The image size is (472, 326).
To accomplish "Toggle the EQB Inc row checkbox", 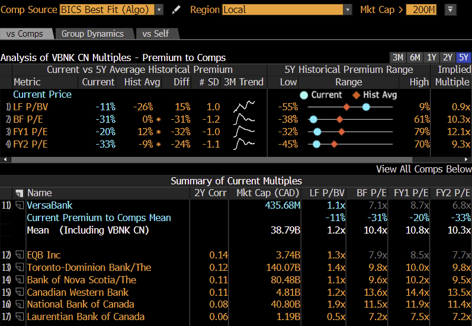I will 20,255.
